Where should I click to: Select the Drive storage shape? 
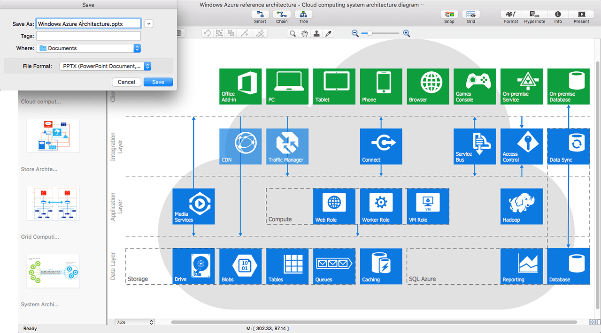pyautogui.click(x=193, y=266)
